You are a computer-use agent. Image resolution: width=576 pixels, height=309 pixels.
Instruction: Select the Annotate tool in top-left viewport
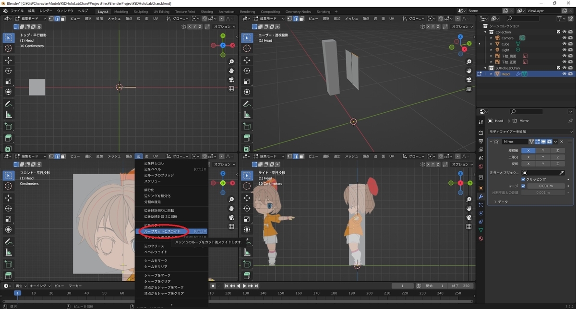[x=9, y=104]
